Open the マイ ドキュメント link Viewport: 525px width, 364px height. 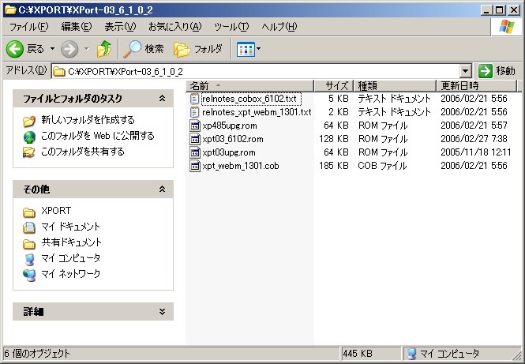click(70, 227)
